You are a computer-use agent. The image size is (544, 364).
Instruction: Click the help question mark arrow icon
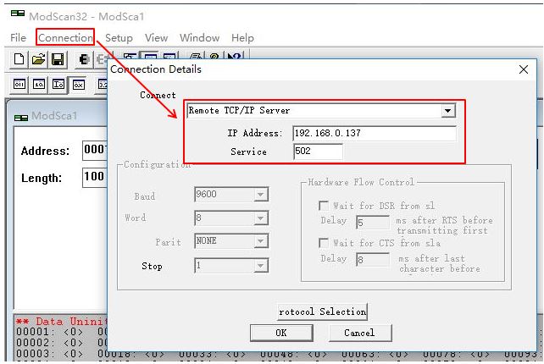(235, 56)
